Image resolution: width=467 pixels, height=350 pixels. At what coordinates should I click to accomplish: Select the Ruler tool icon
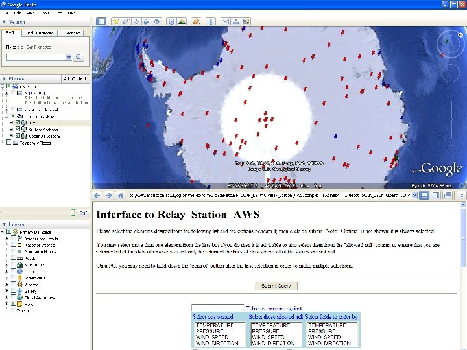click(x=211, y=21)
